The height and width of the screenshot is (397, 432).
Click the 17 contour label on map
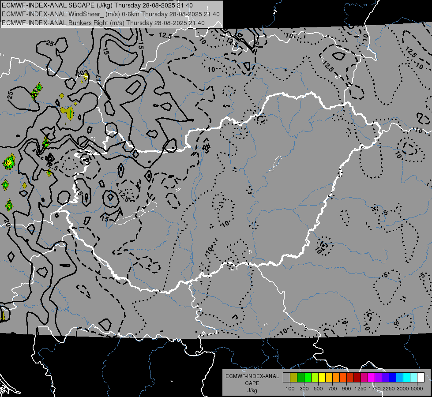[x=99, y=78]
